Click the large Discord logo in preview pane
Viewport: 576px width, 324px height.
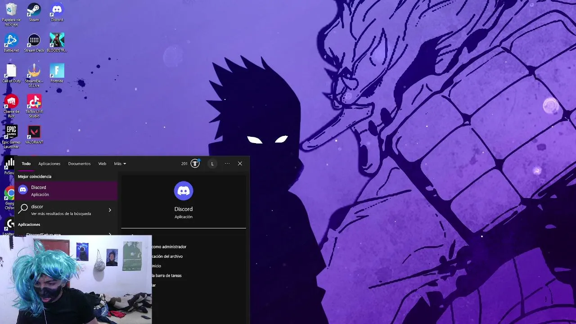[184, 191]
